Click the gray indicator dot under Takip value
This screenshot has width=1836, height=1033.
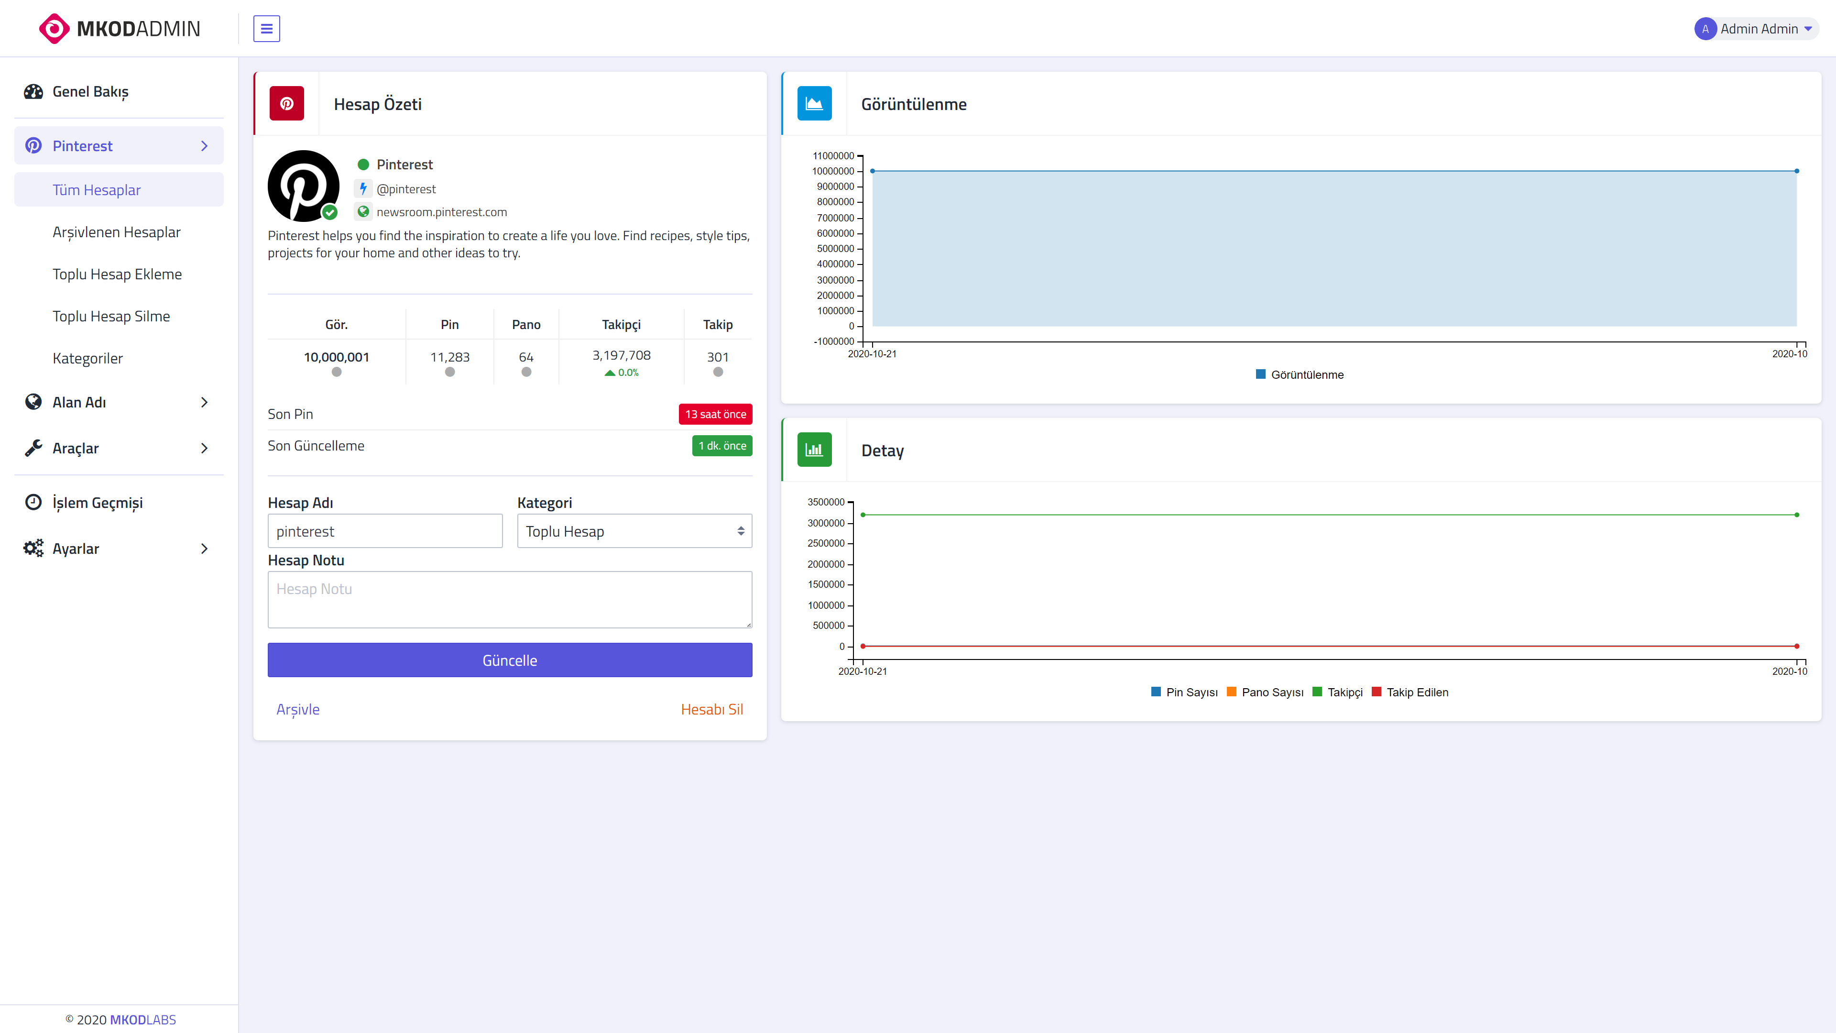coord(718,372)
